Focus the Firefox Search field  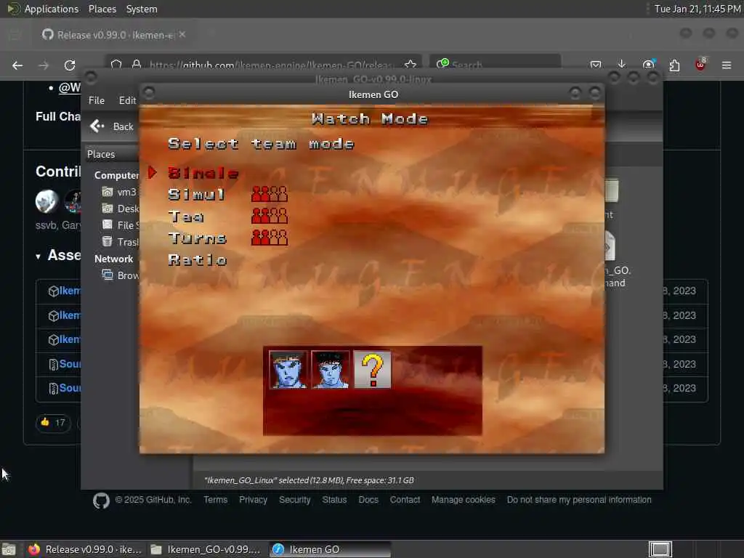(x=496, y=65)
